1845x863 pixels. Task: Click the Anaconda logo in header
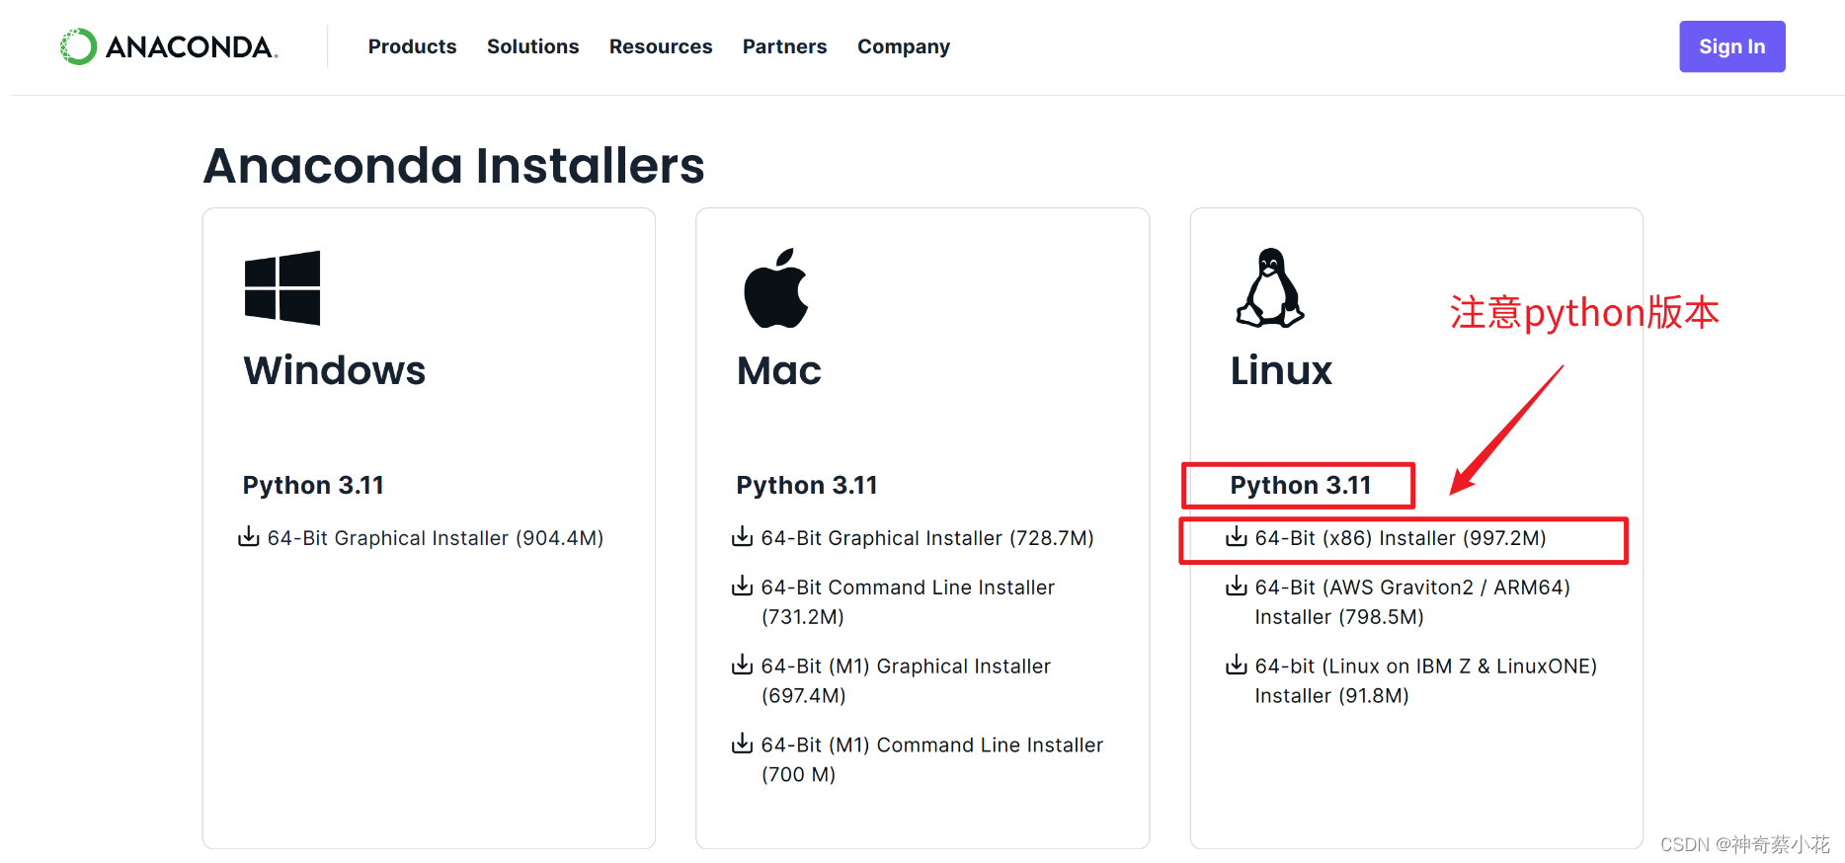(x=169, y=46)
